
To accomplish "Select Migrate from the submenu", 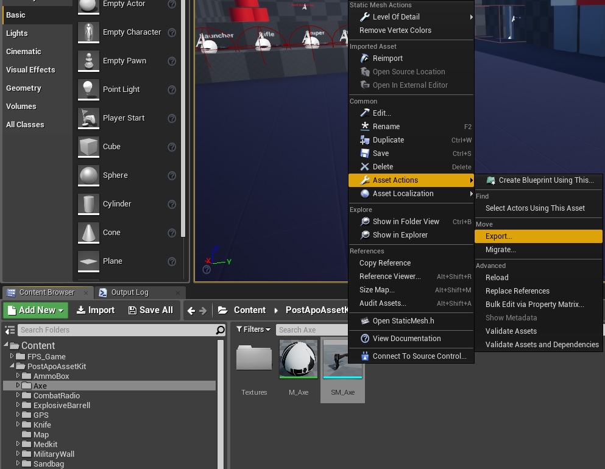I will [501, 250].
